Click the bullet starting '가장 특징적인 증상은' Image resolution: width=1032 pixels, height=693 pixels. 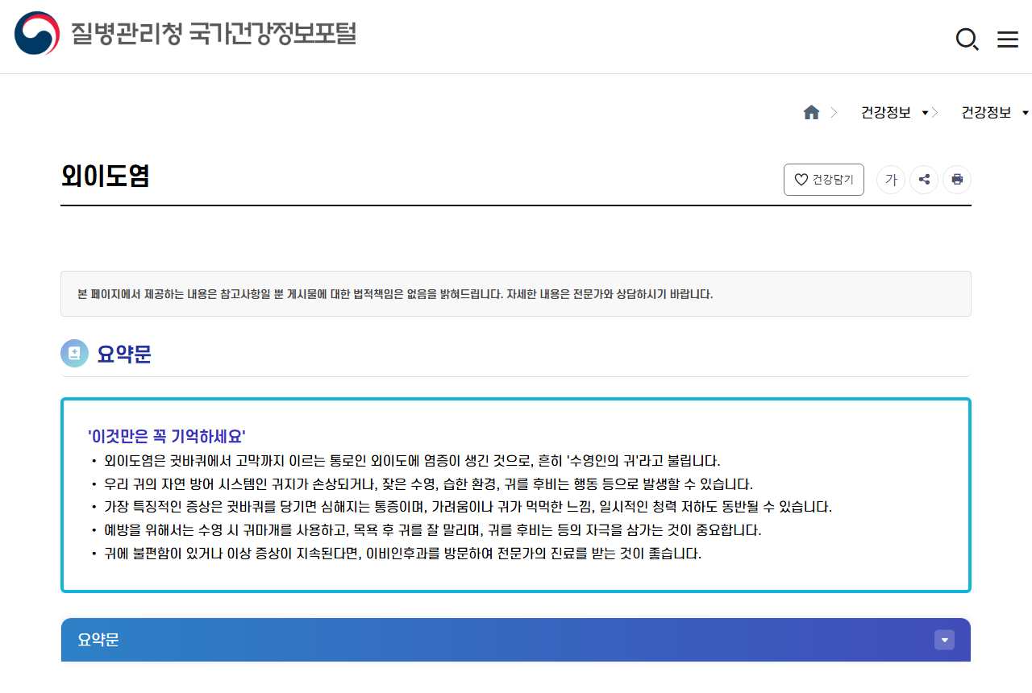coord(468,508)
